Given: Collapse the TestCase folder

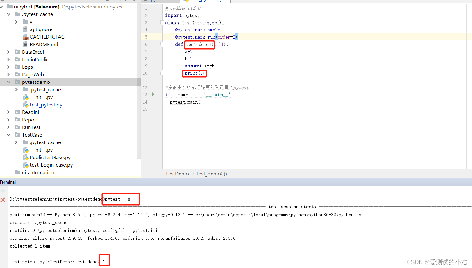Looking at the screenshot, I should coord(8,135).
